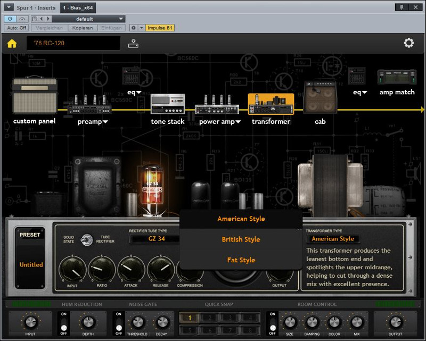
Task: Open the eq module before amp match
Action: coord(357,76)
